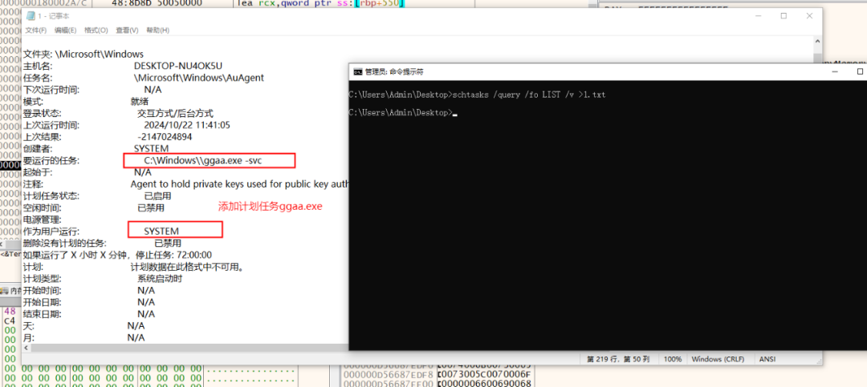The height and width of the screenshot is (387, 867).
Task: Open the 文件(F) menu in Notepad
Action: 36,30
